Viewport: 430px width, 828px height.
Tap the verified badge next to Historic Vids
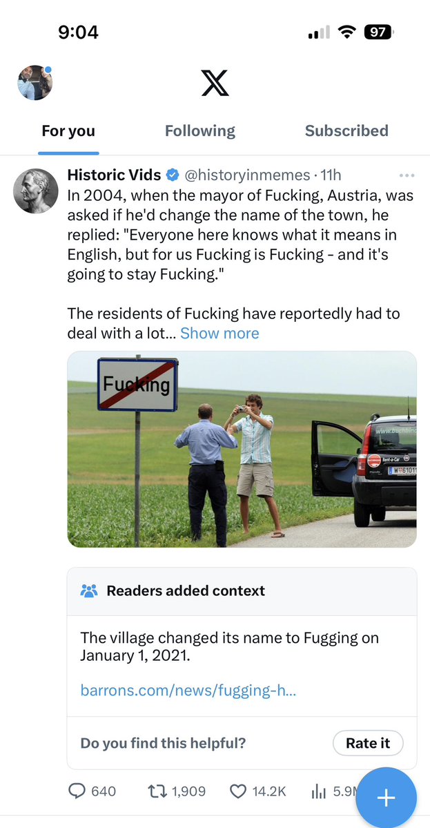pos(173,175)
